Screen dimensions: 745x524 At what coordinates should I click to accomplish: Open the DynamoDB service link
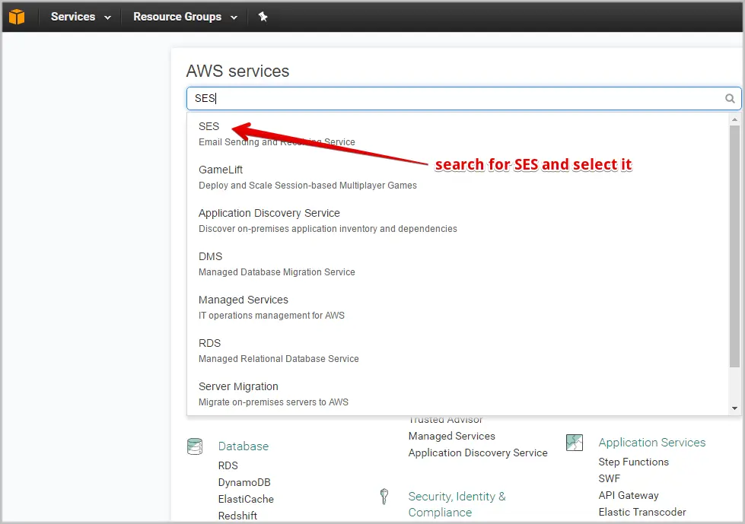tap(244, 482)
